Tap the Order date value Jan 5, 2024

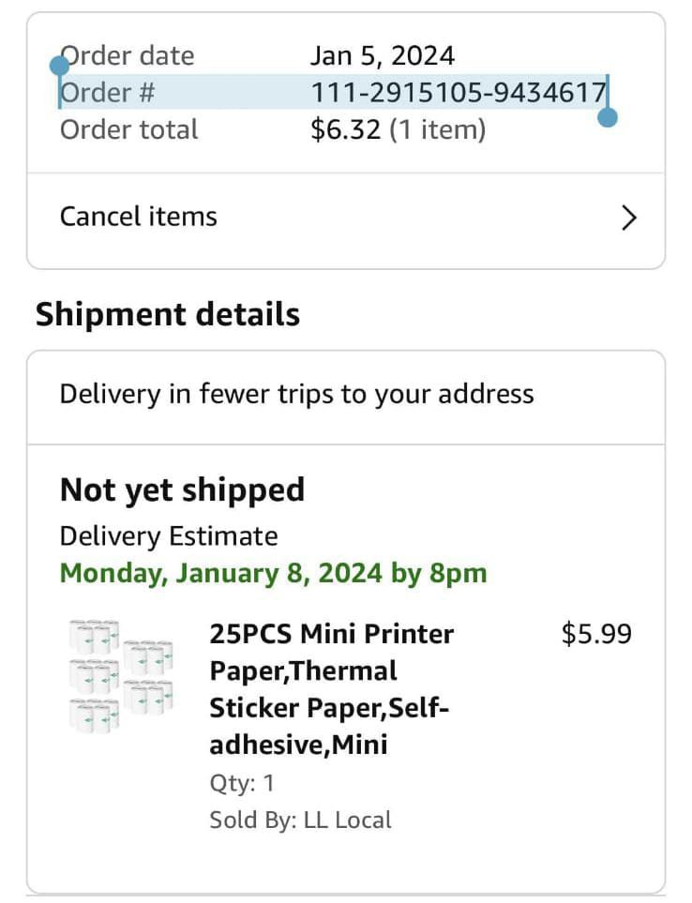383,56
